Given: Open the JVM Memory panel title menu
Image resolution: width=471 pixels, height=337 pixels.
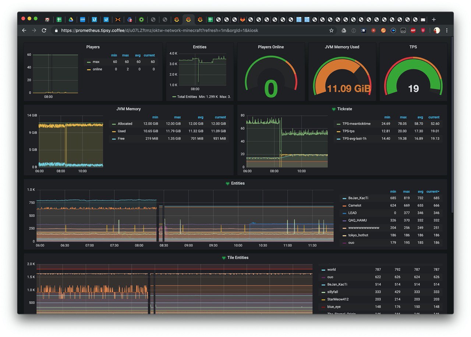Looking at the screenshot, I should pyautogui.click(x=128, y=109).
